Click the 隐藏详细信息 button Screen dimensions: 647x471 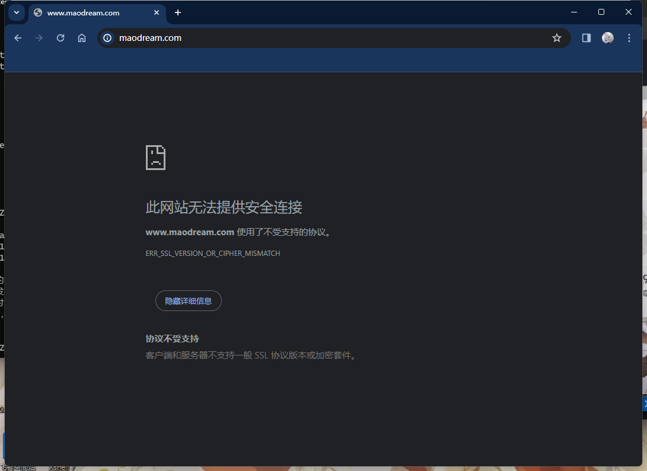point(188,301)
